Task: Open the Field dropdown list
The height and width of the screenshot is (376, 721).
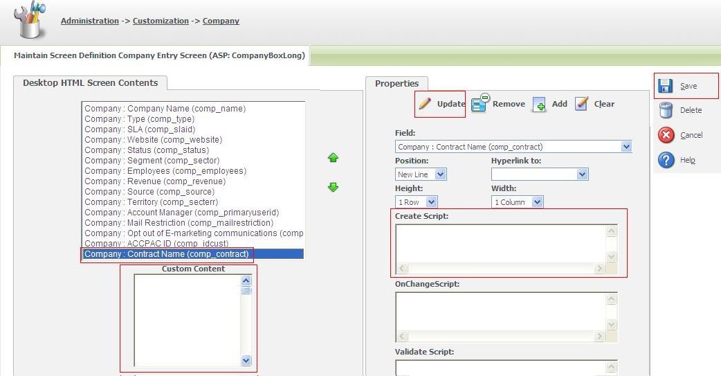Action: click(x=626, y=147)
